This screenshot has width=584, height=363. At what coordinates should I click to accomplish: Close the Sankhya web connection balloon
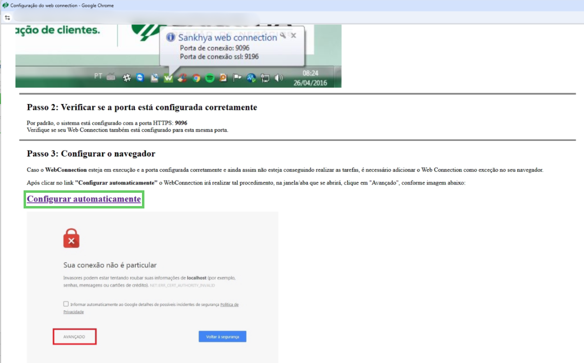click(x=294, y=35)
